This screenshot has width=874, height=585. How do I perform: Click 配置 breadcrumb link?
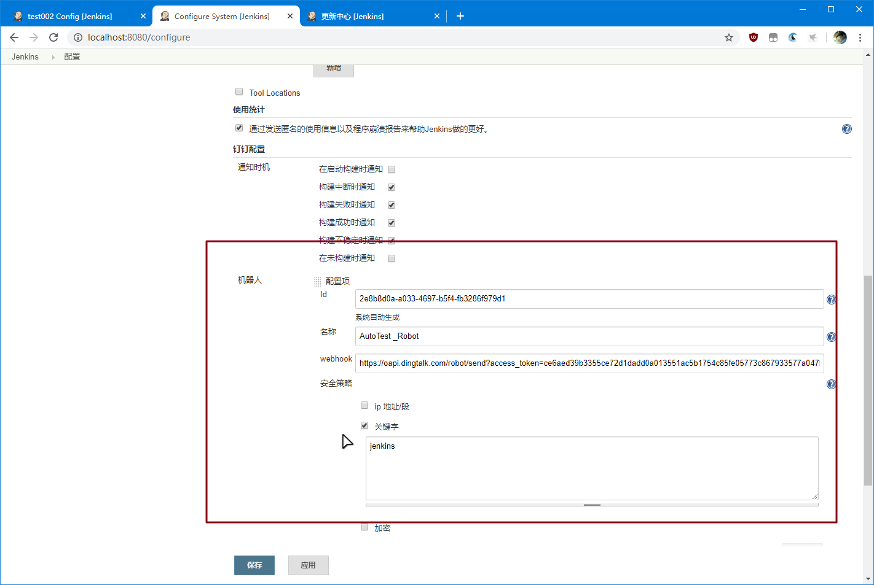pyautogui.click(x=72, y=56)
